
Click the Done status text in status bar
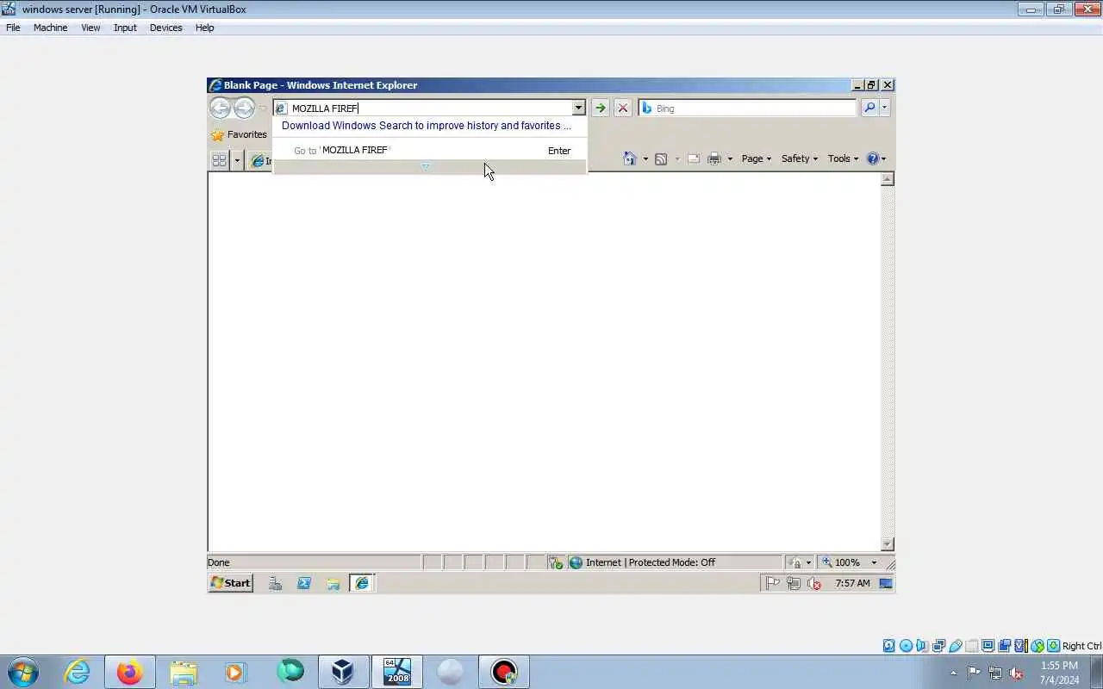click(x=219, y=562)
